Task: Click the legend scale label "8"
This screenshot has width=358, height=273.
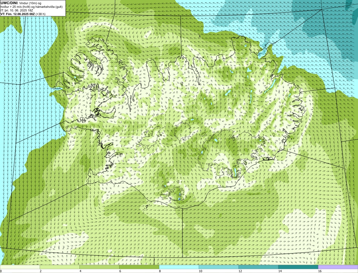Action: tap(160, 271)
